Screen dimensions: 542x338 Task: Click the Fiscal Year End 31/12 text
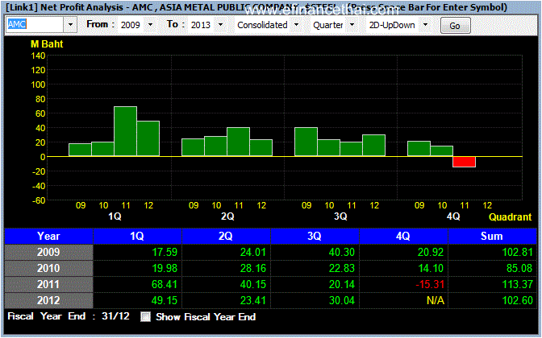click(x=69, y=316)
